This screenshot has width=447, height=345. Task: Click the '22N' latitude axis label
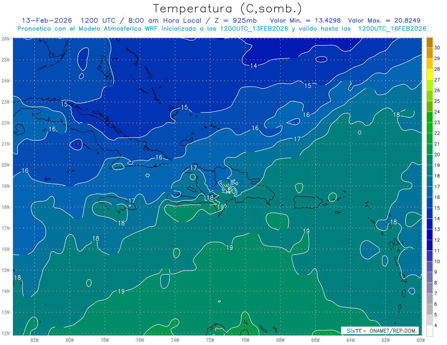5,123
